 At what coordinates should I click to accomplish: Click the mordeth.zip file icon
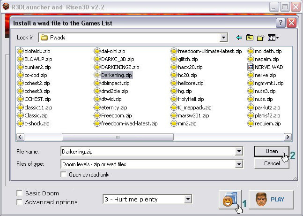click(251, 51)
